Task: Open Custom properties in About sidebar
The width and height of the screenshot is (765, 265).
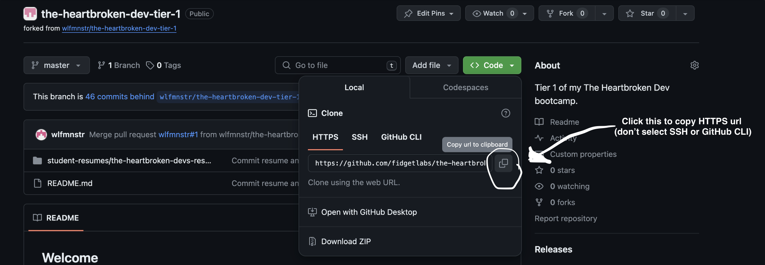Action: (583, 154)
